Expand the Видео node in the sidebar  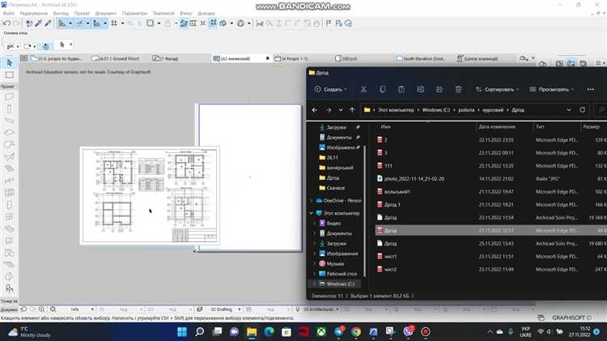315,224
